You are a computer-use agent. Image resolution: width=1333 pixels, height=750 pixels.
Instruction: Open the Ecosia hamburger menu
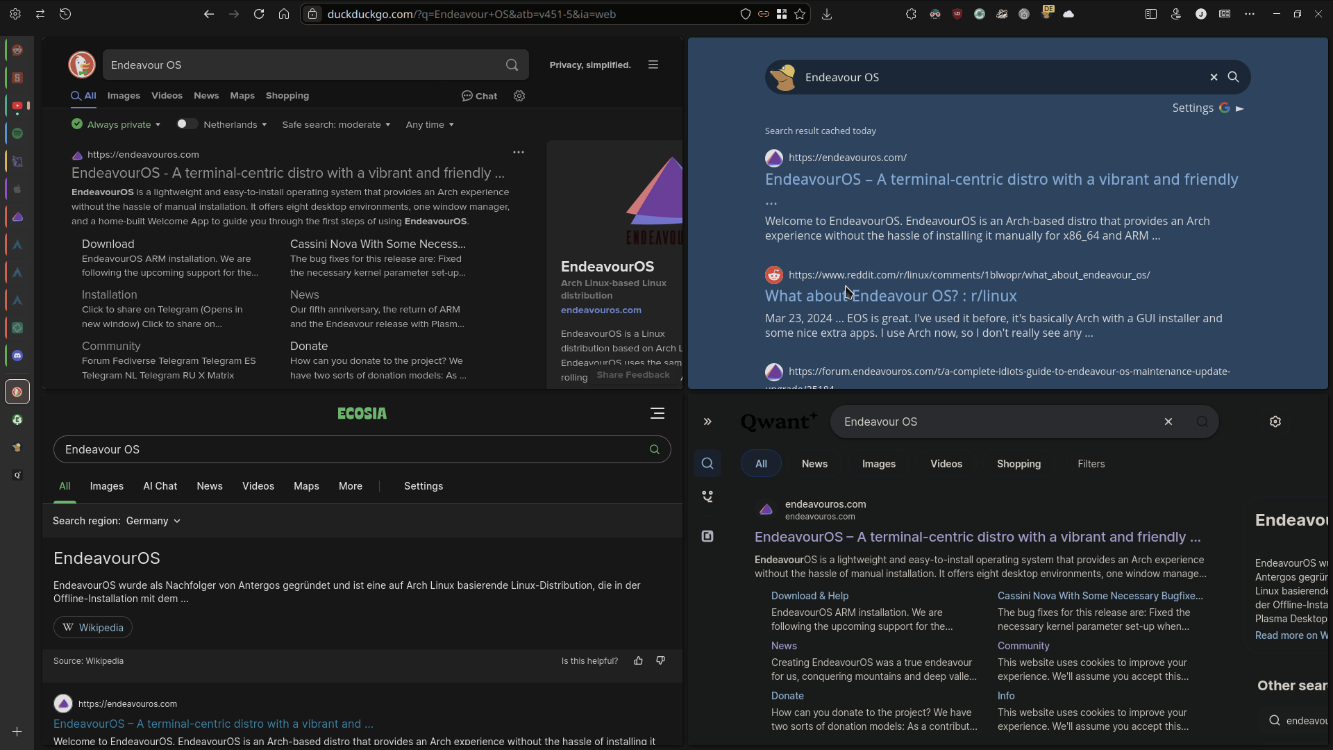click(x=657, y=413)
